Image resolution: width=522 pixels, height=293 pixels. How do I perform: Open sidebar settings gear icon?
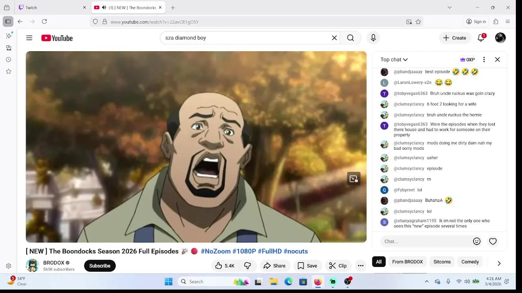tap(9, 266)
